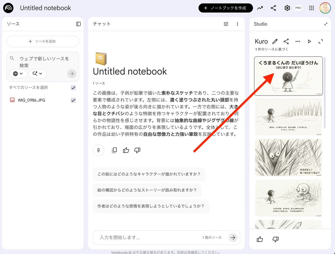Image resolution: width=335 pixels, height=254 pixels.
Task: Open chat configuration sliders icon
Action: (x=226, y=24)
